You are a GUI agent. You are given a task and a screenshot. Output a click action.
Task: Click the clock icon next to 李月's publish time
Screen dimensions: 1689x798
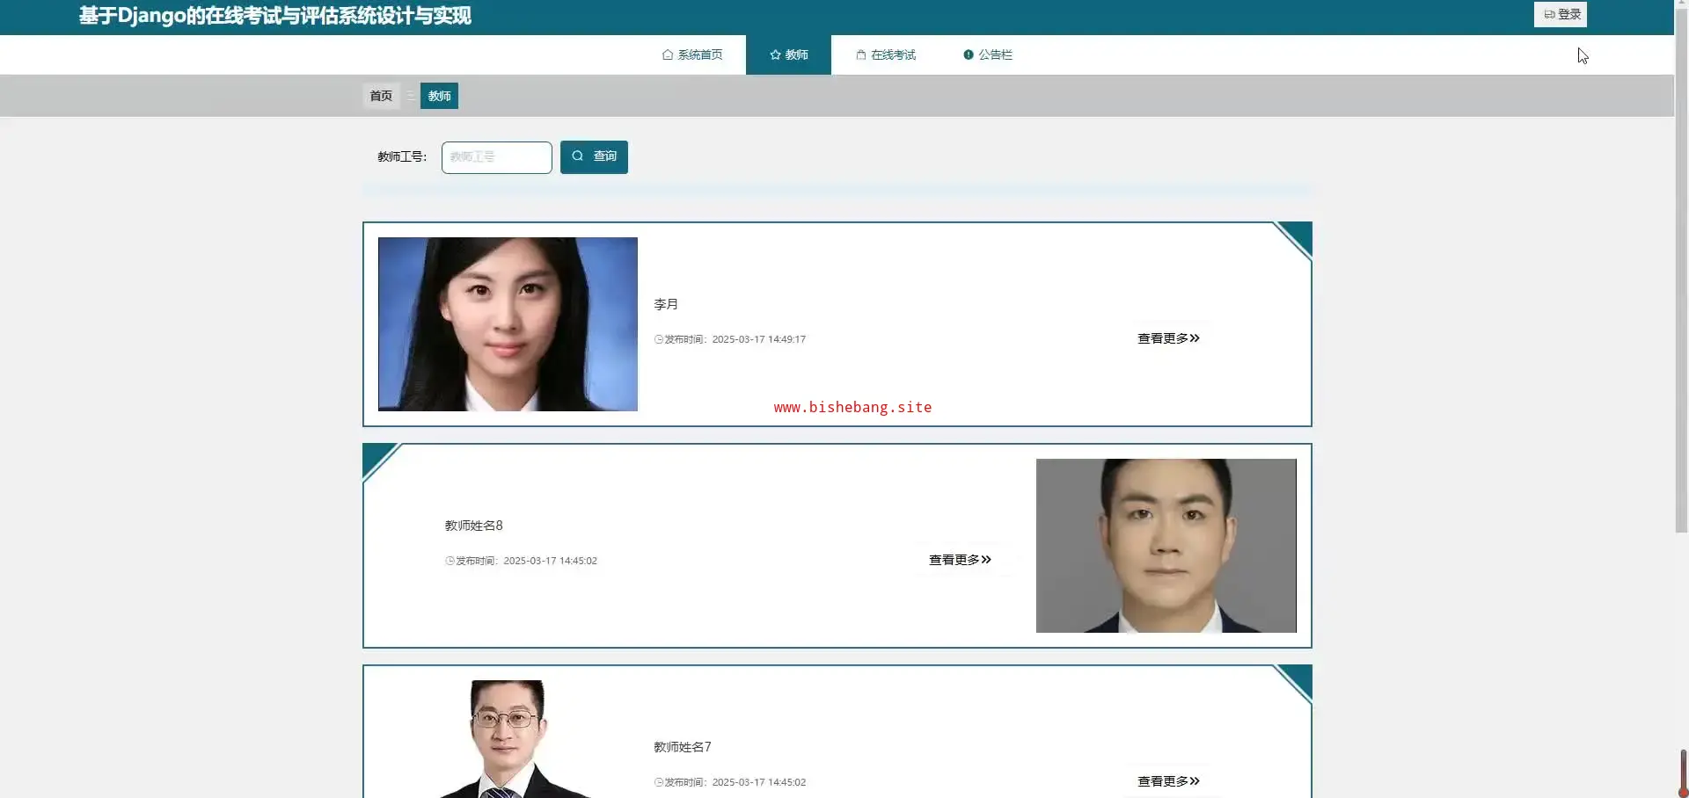coord(659,339)
